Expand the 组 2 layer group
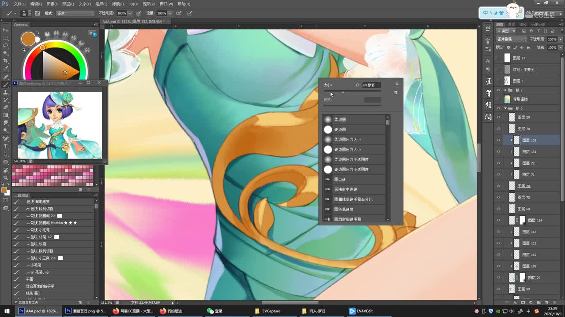 [505, 90]
